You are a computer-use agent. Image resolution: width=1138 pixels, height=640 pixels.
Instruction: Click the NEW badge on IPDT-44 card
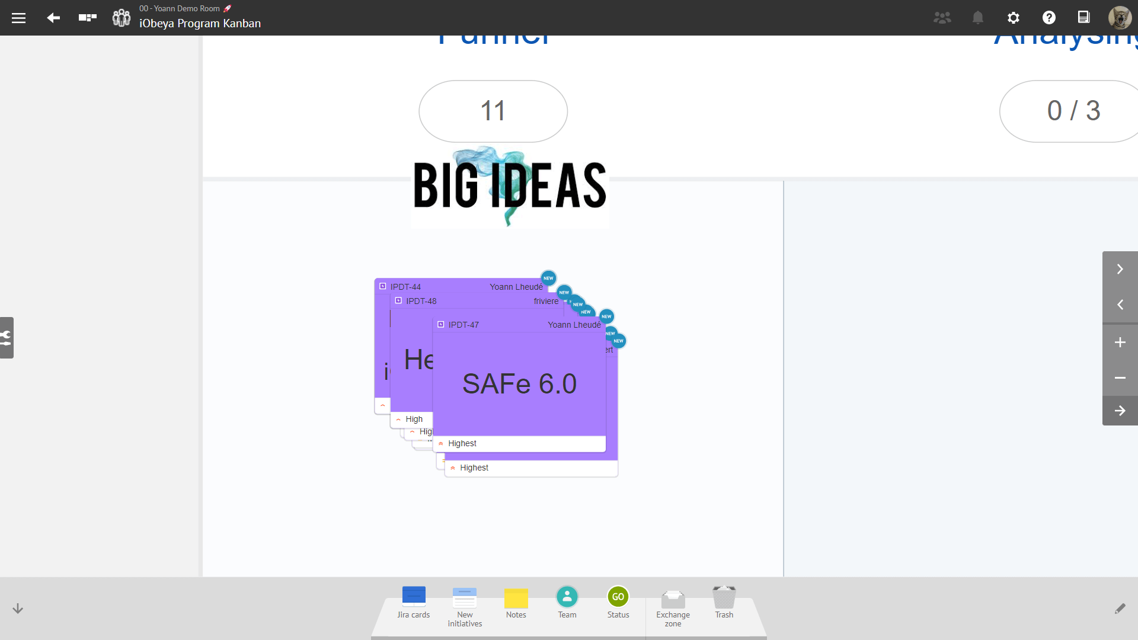pos(548,278)
